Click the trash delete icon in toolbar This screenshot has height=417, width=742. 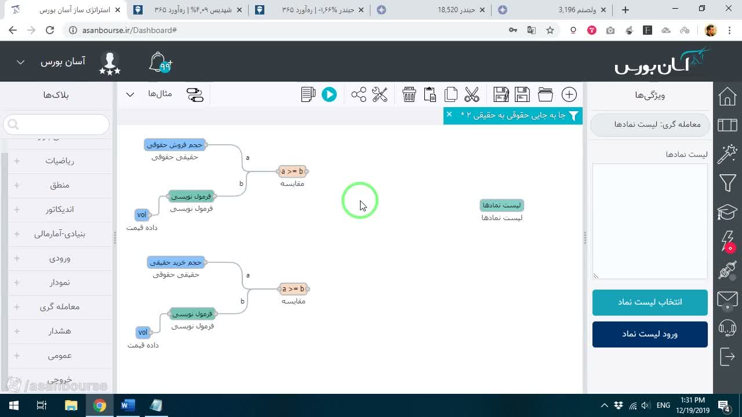pyautogui.click(x=409, y=94)
